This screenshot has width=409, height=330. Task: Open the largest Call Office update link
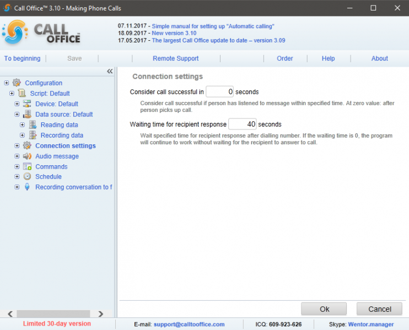point(218,40)
